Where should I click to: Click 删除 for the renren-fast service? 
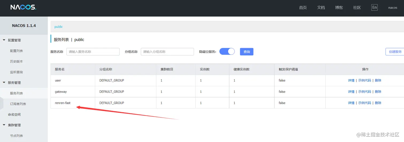tap(378, 103)
